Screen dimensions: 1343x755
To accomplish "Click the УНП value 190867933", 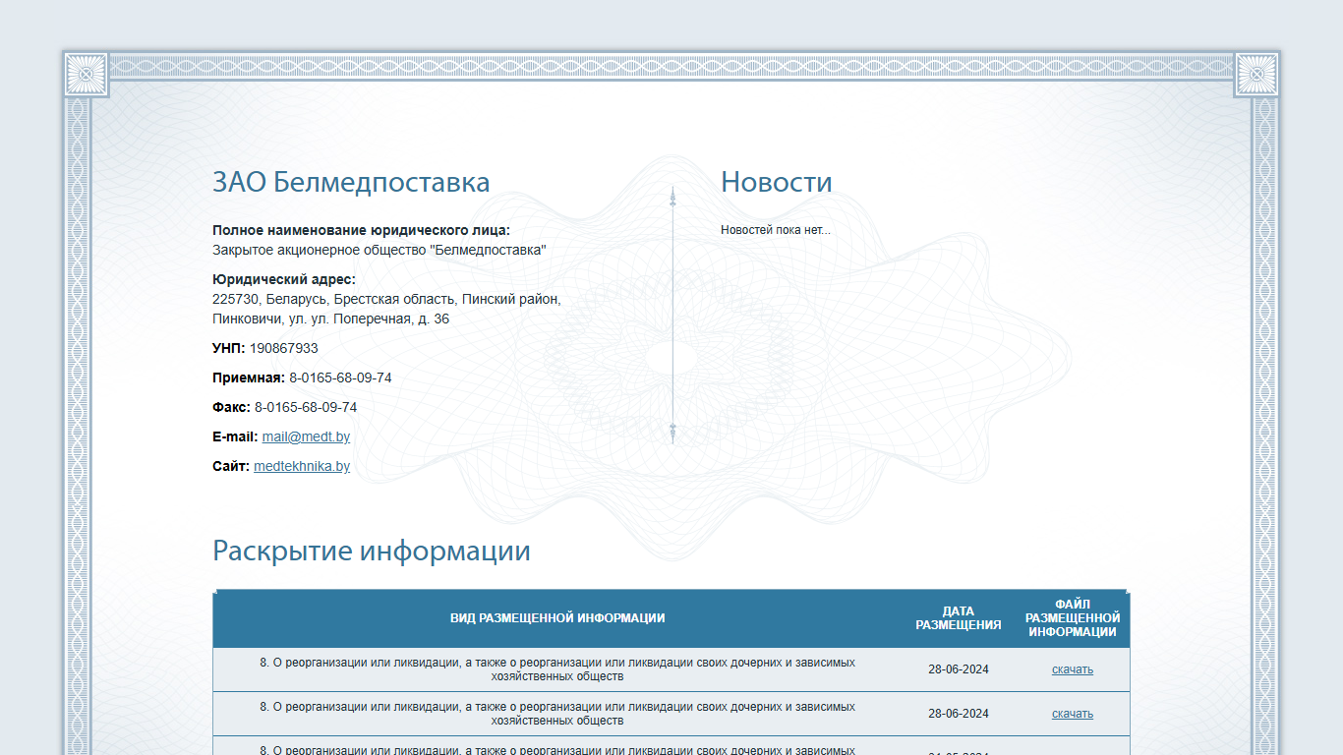I will 284,348.
